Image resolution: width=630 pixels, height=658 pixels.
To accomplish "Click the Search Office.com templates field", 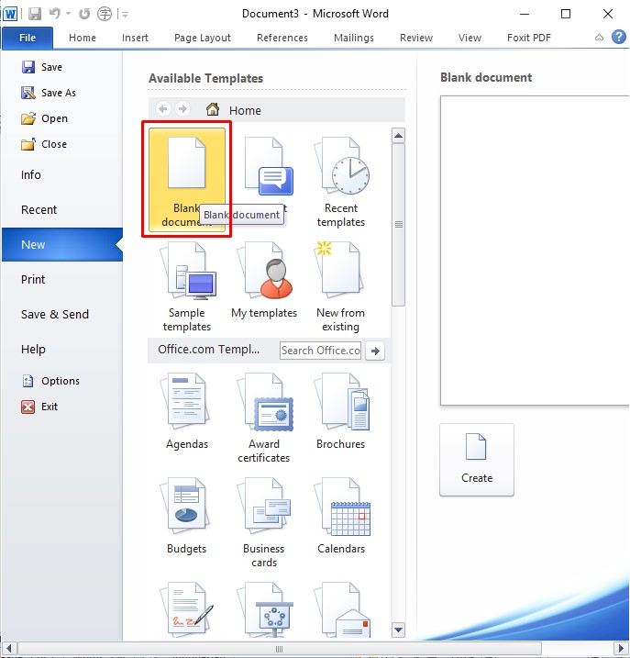I will point(320,351).
